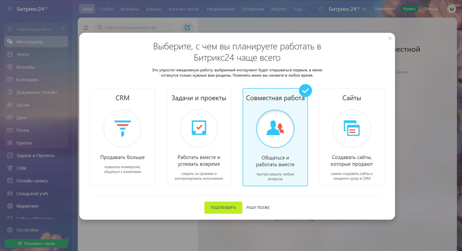The image size is (462, 251).
Task: Click the Документы Онлайн sidebar icon
Action: pos(10,92)
